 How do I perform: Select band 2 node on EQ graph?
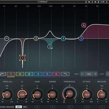(36, 38)
